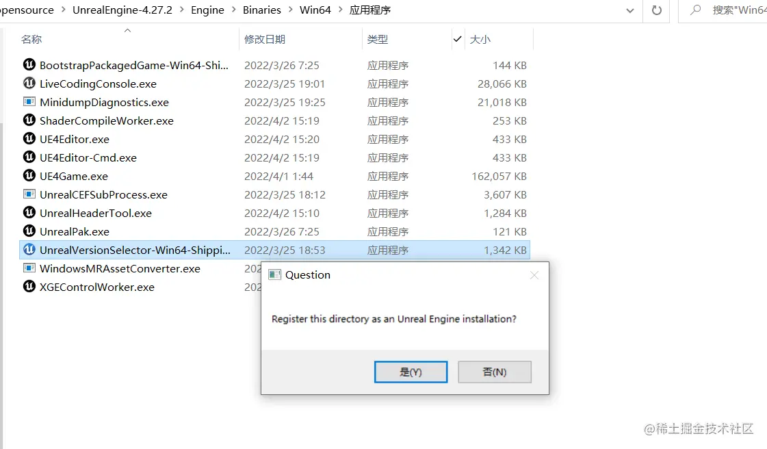Click the Question dialog title icon
Screen dimensions: 767x449
click(275, 275)
